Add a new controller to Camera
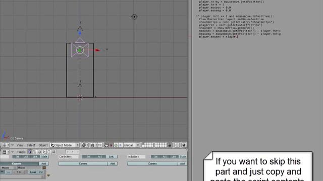323x181 pixels. pos(112,163)
